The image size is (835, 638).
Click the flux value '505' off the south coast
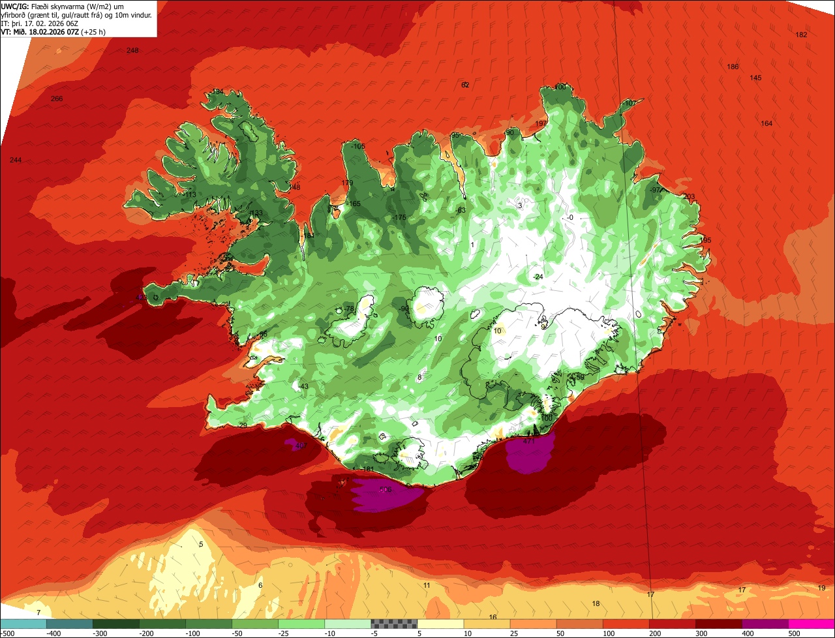pyautogui.click(x=385, y=489)
